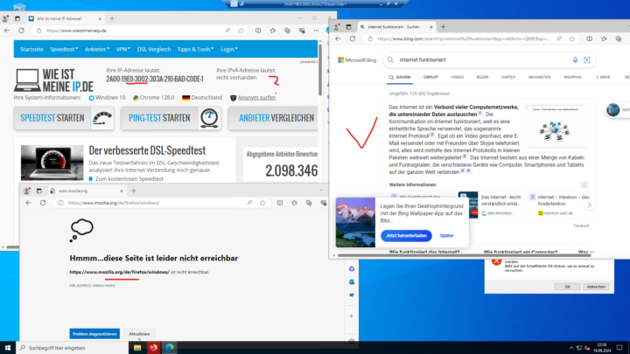Open Startseite menu item
630x354 pixels.
(31, 49)
